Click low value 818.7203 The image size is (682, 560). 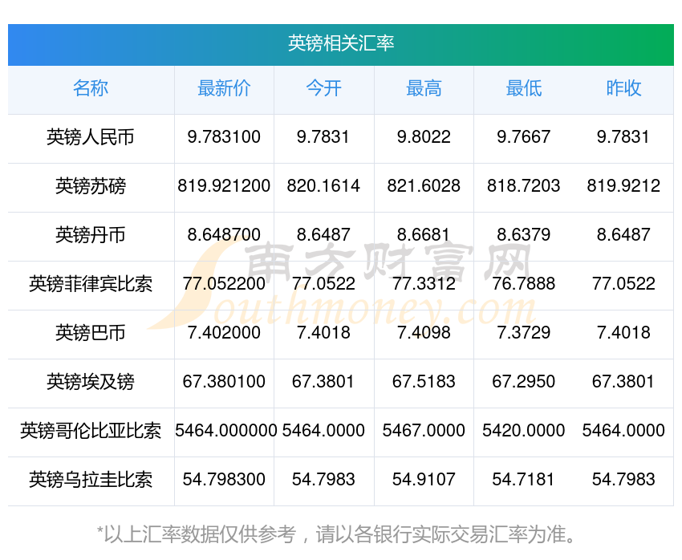pyautogui.click(x=524, y=186)
